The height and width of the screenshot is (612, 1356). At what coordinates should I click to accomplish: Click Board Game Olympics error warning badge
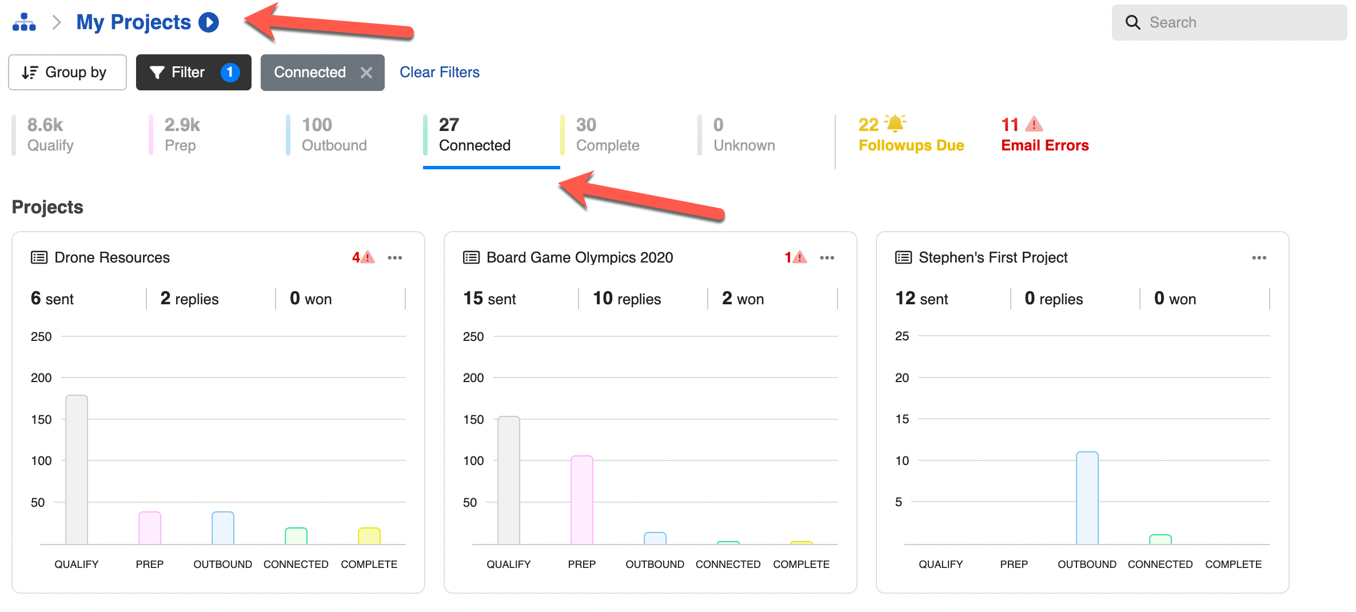(x=795, y=257)
